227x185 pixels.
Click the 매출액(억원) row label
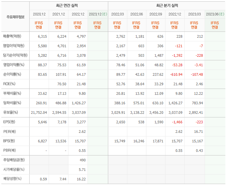[x=12, y=36]
